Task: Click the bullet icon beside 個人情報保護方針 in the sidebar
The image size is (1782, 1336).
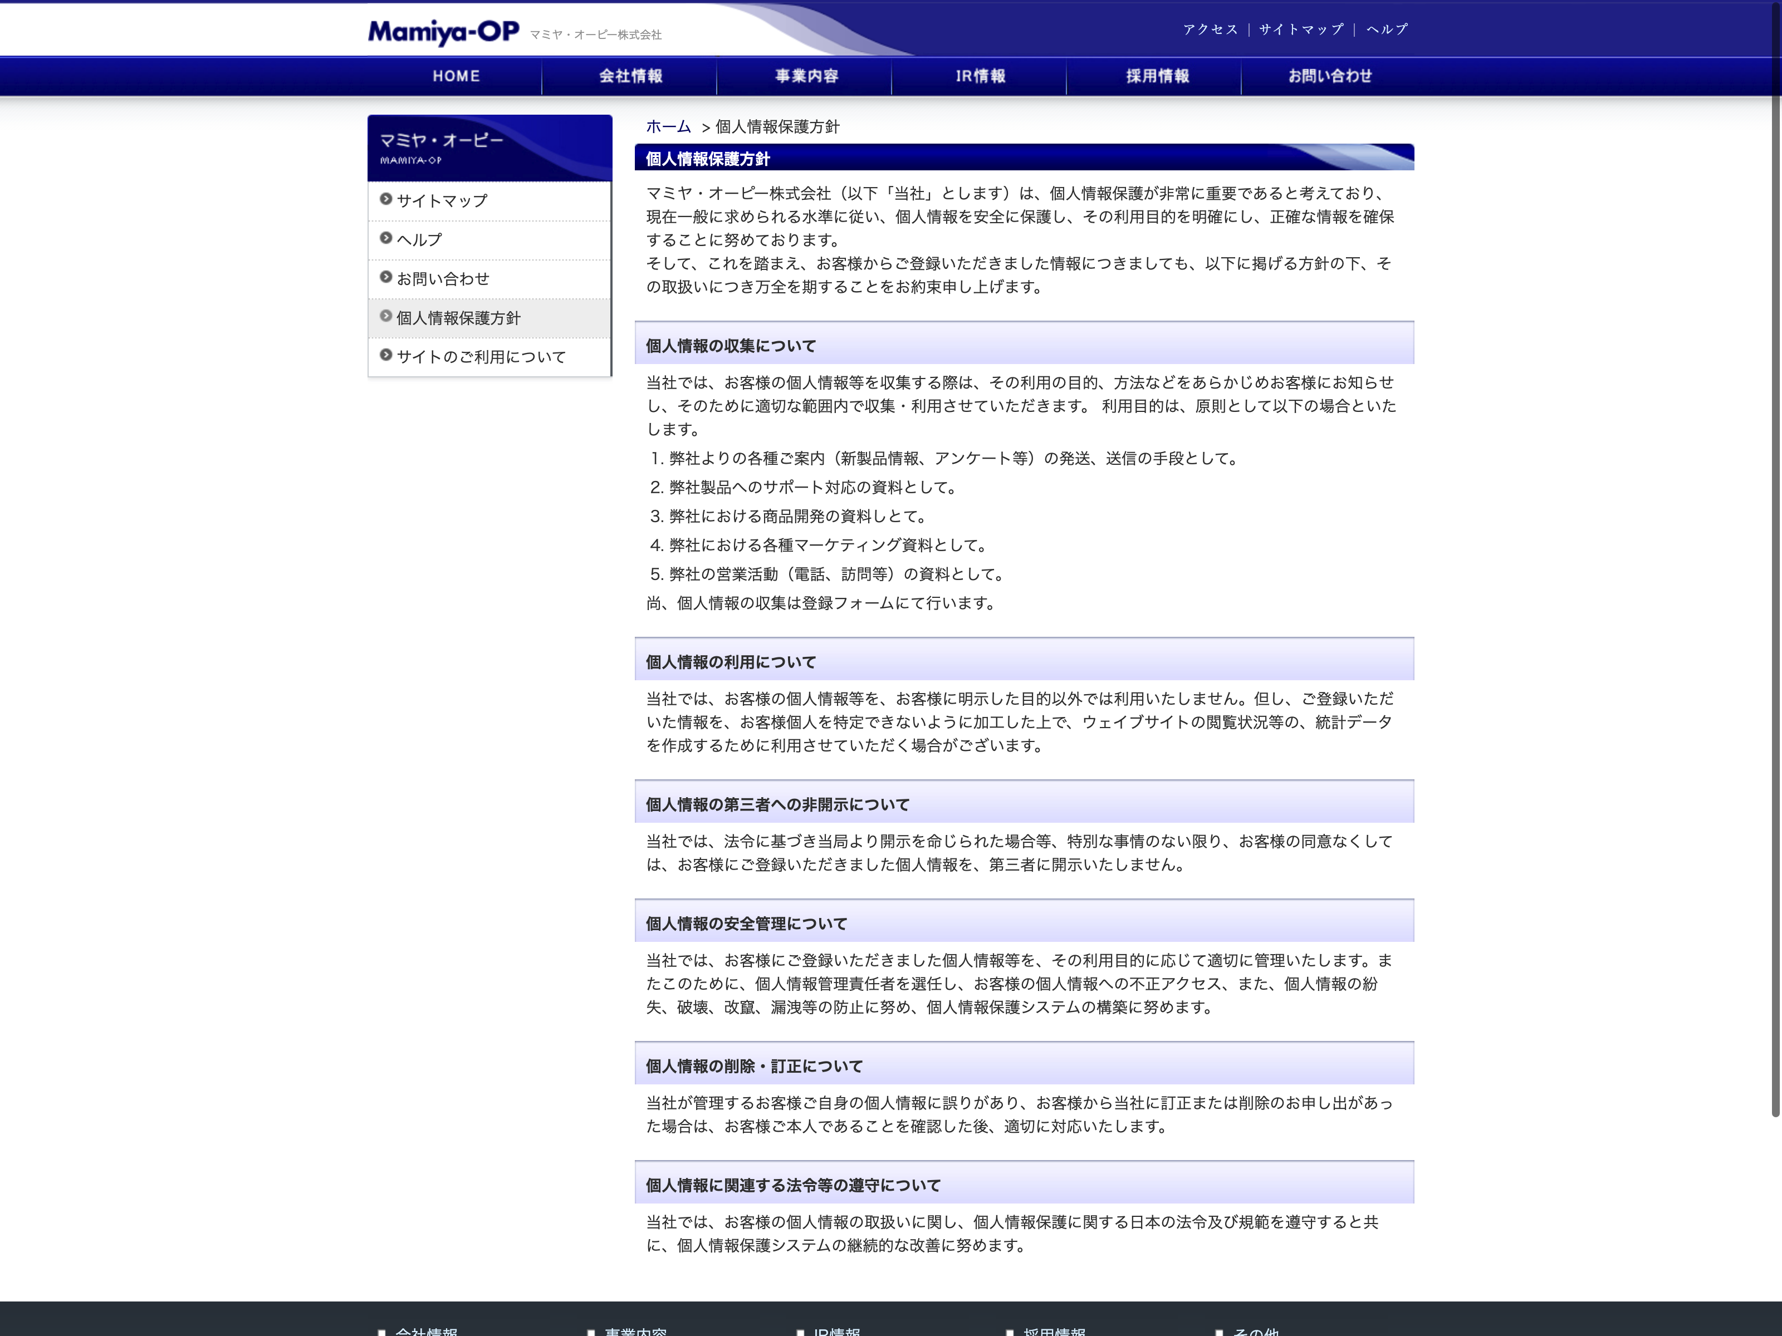Action: coord(386,317)
